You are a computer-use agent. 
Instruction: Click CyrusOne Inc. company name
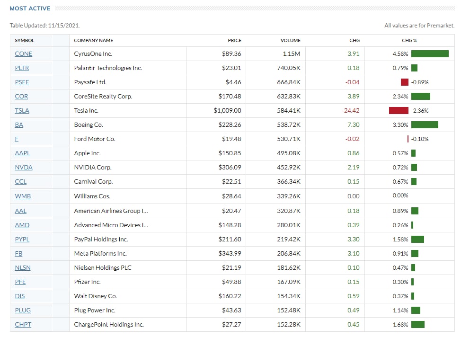pos(93,54)
